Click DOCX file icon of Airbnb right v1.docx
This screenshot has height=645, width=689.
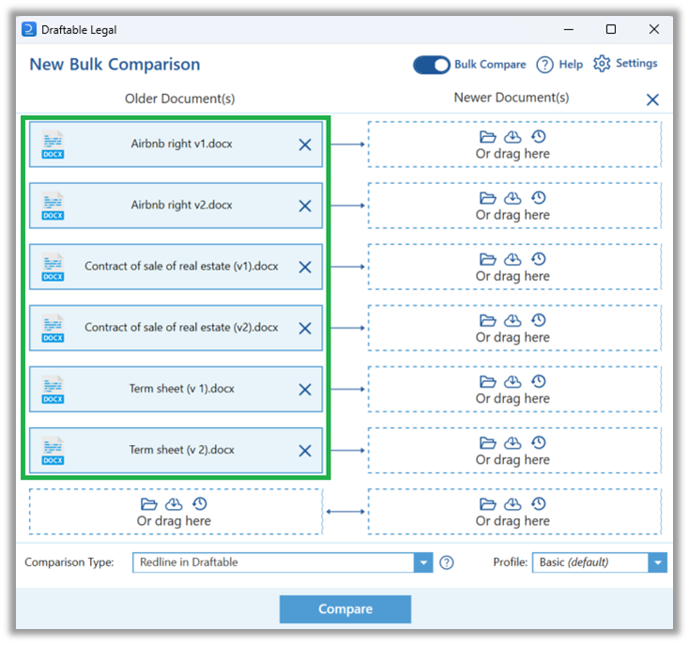pyautogui.click(x=53, y=145)
